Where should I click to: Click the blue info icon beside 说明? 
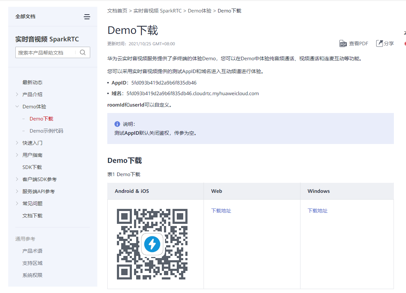117,124
